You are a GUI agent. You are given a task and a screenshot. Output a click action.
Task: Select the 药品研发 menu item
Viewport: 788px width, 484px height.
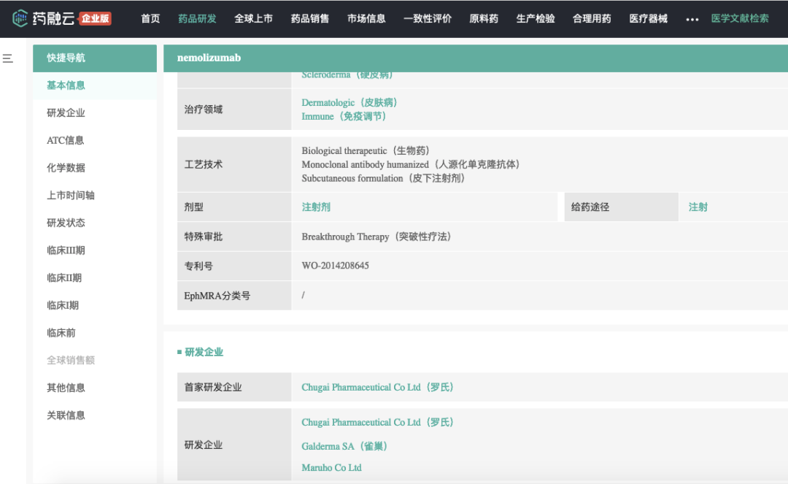pos(197,18)
